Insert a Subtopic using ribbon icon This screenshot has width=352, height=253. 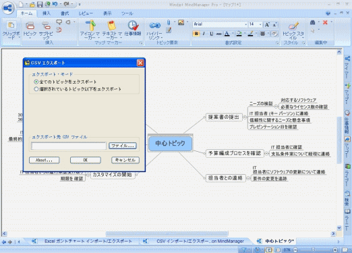[47, 26]
